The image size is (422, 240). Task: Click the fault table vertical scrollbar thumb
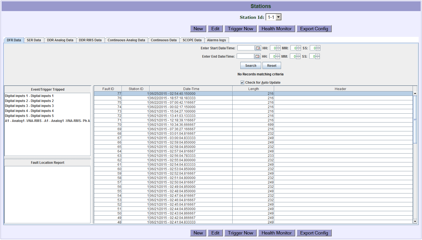(x=415, y=119)
